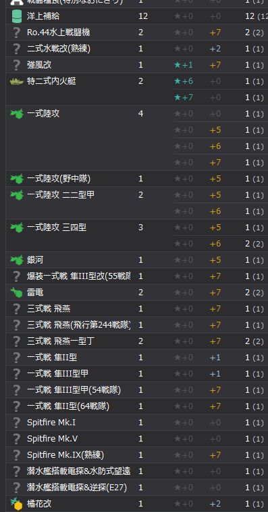
Task: Click green interceptor icon beside 雷電
Action: (16, 293)
